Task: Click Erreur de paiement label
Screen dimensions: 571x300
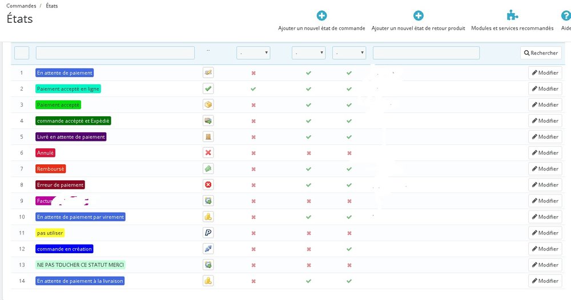Action: pos(60,185)
